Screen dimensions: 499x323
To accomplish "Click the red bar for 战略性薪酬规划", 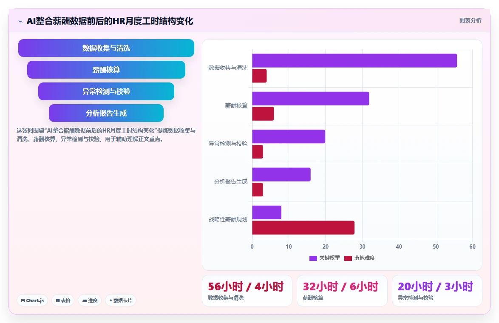I will tap(303, 228).
